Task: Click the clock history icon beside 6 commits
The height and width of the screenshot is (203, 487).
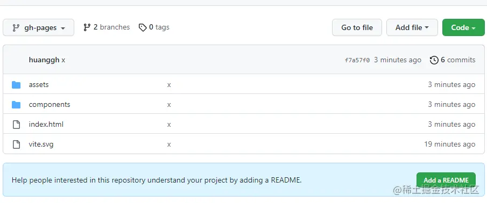Action: pyautogui.click(x=434, y=60)
